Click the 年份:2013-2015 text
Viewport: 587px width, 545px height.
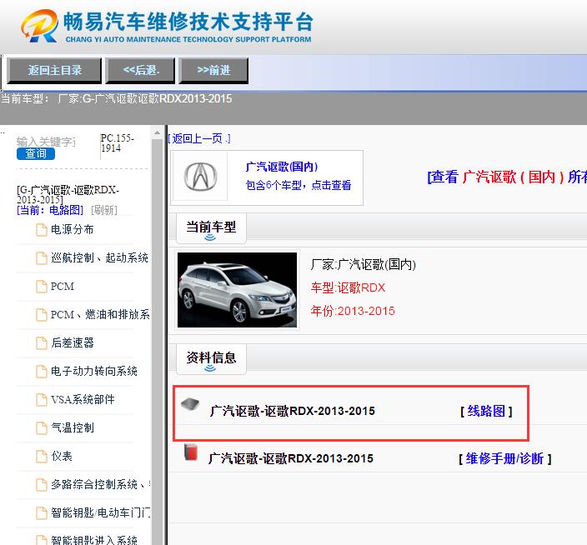point(353,311)
